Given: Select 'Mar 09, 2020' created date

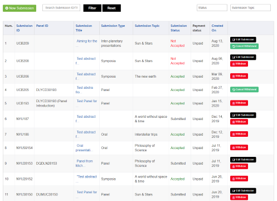Looking at the screenshot, I should (217, 76).
